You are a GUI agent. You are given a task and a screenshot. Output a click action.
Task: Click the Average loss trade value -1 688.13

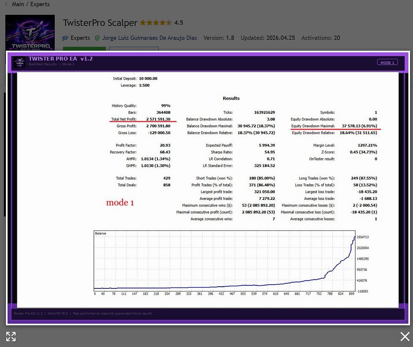click(368, 199)
